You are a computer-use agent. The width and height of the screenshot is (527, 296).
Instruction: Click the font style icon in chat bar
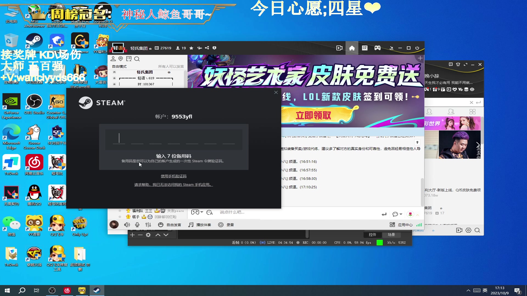click(209, 212)
